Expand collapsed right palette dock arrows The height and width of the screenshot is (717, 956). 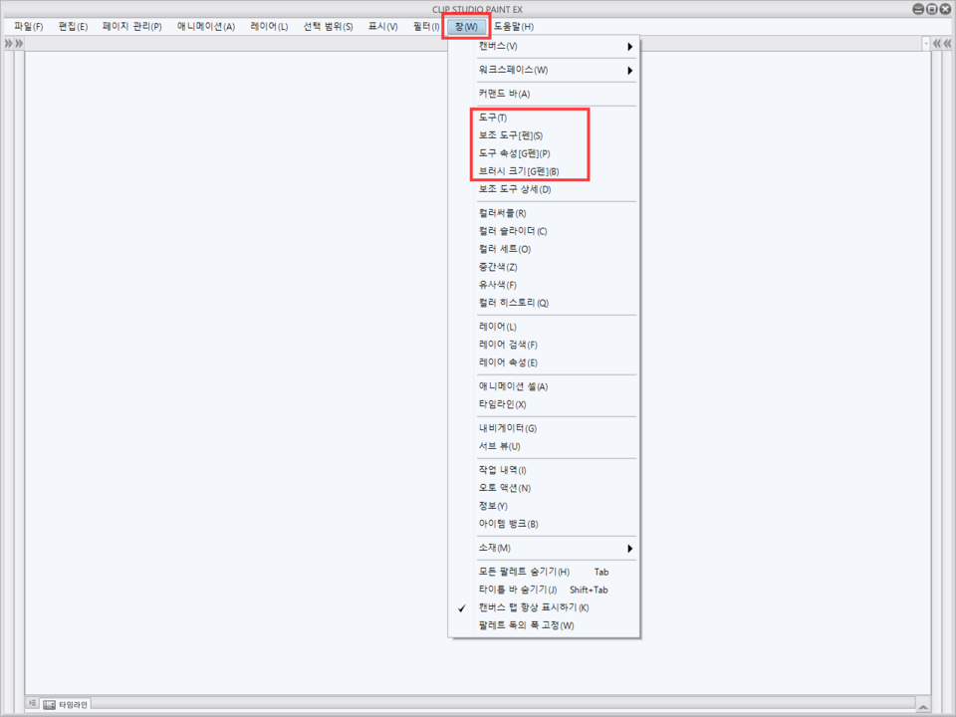[x=947, y=43]
